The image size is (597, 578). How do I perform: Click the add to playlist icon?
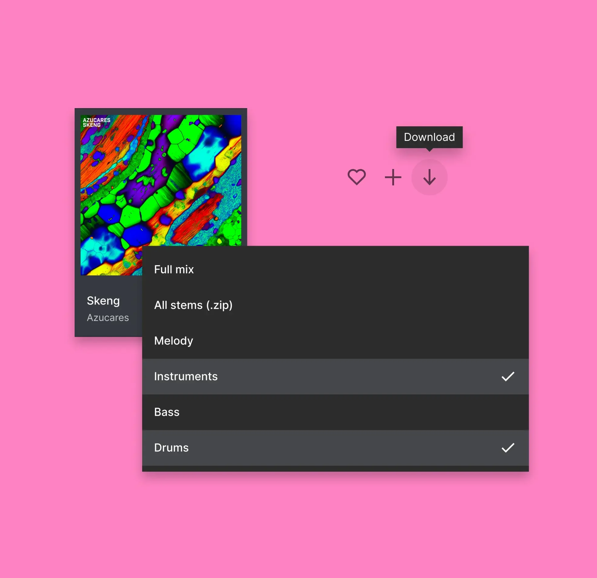tap(393, 177)
